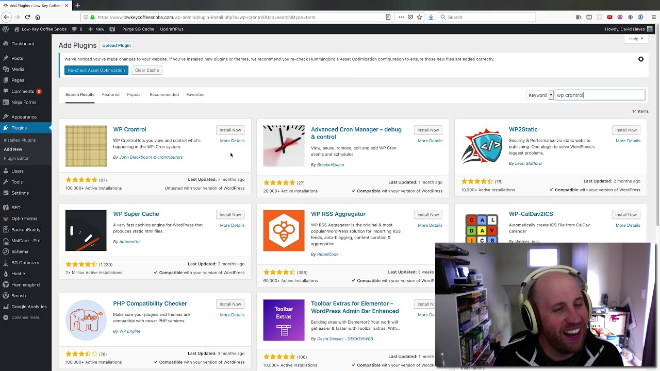Click Upload Plugin button
The width and height of the screenshot is (660, 371).
(x=117, y=45)
